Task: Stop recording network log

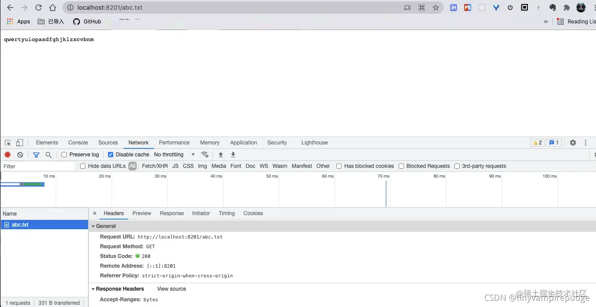Action: coord(8,155)
